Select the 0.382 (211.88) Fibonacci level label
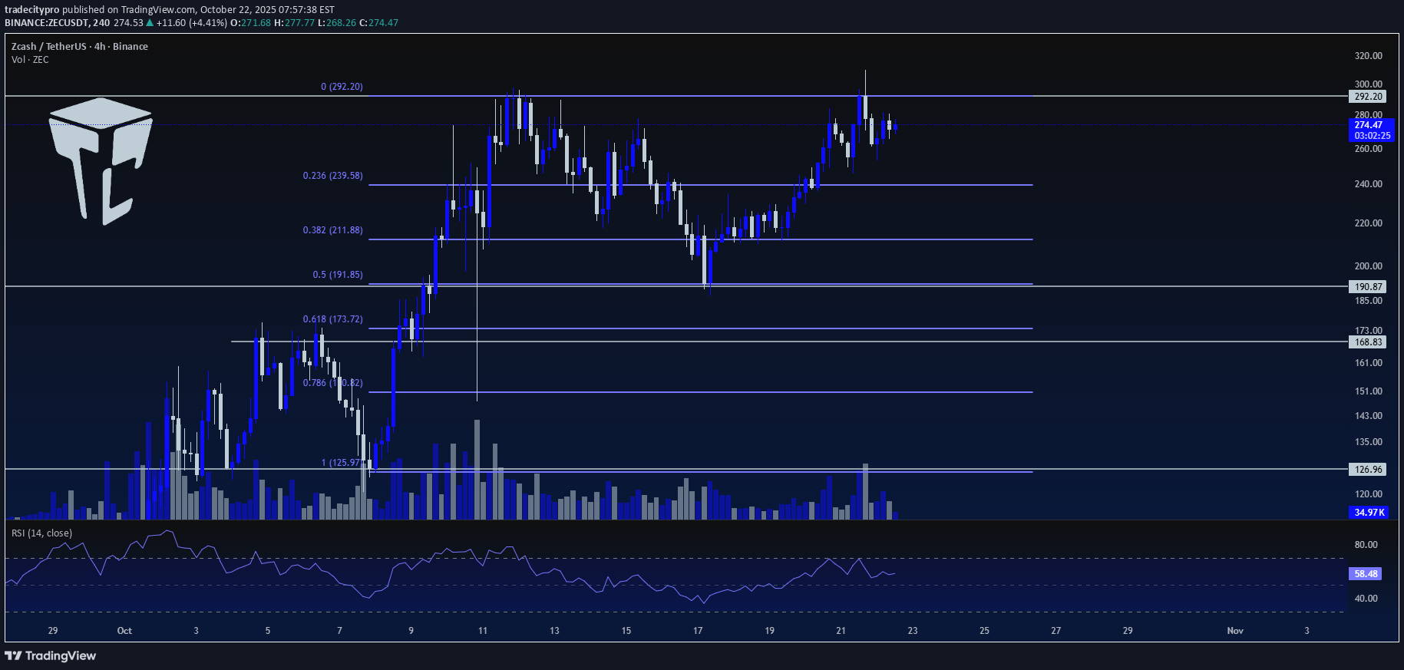The width and height of the screenshot is (1404, 670). (332, 230)
